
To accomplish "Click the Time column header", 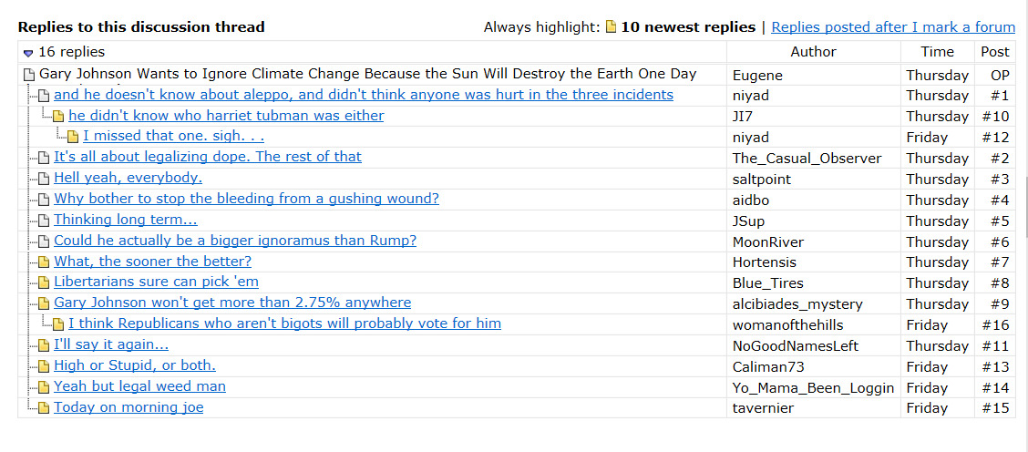I will pyautogui.click(x=937, y=52).
